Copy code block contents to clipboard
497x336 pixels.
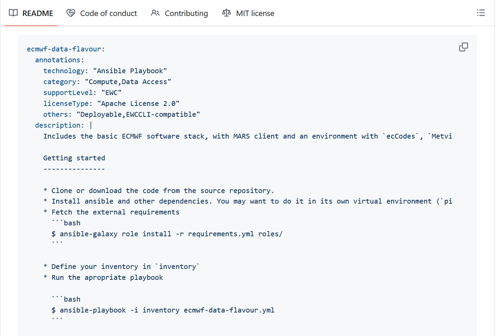463,47
